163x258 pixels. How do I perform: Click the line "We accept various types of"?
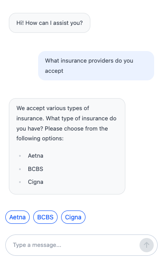click(x=53, y=108)
